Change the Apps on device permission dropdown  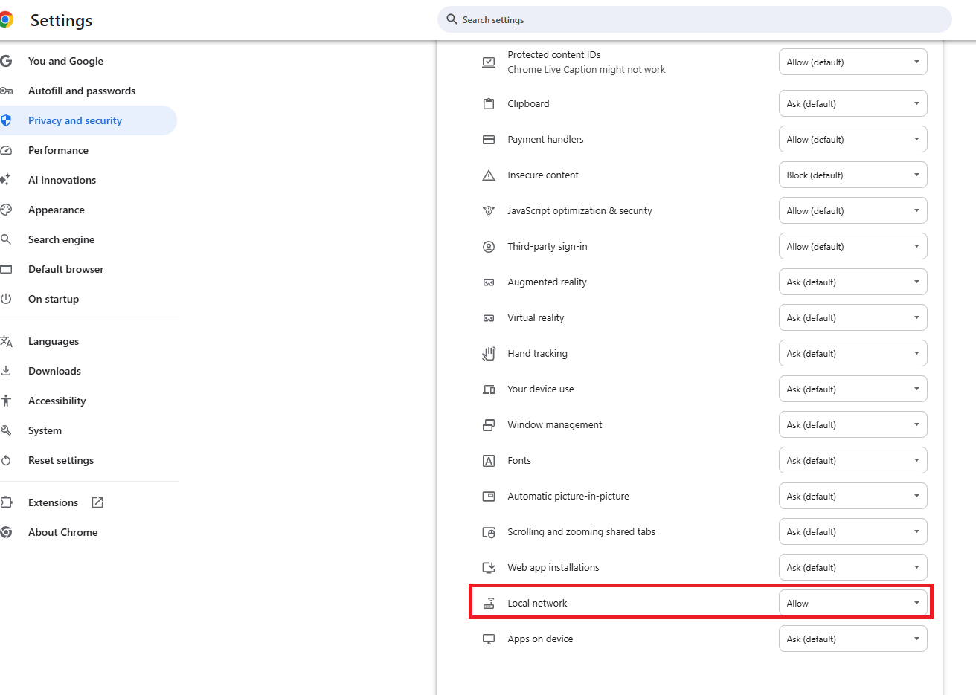click(853, 639)
